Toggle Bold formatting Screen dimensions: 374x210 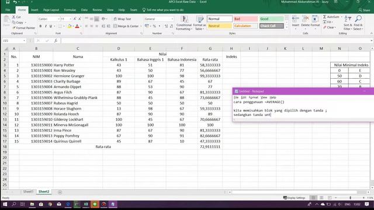click(40, 26)
